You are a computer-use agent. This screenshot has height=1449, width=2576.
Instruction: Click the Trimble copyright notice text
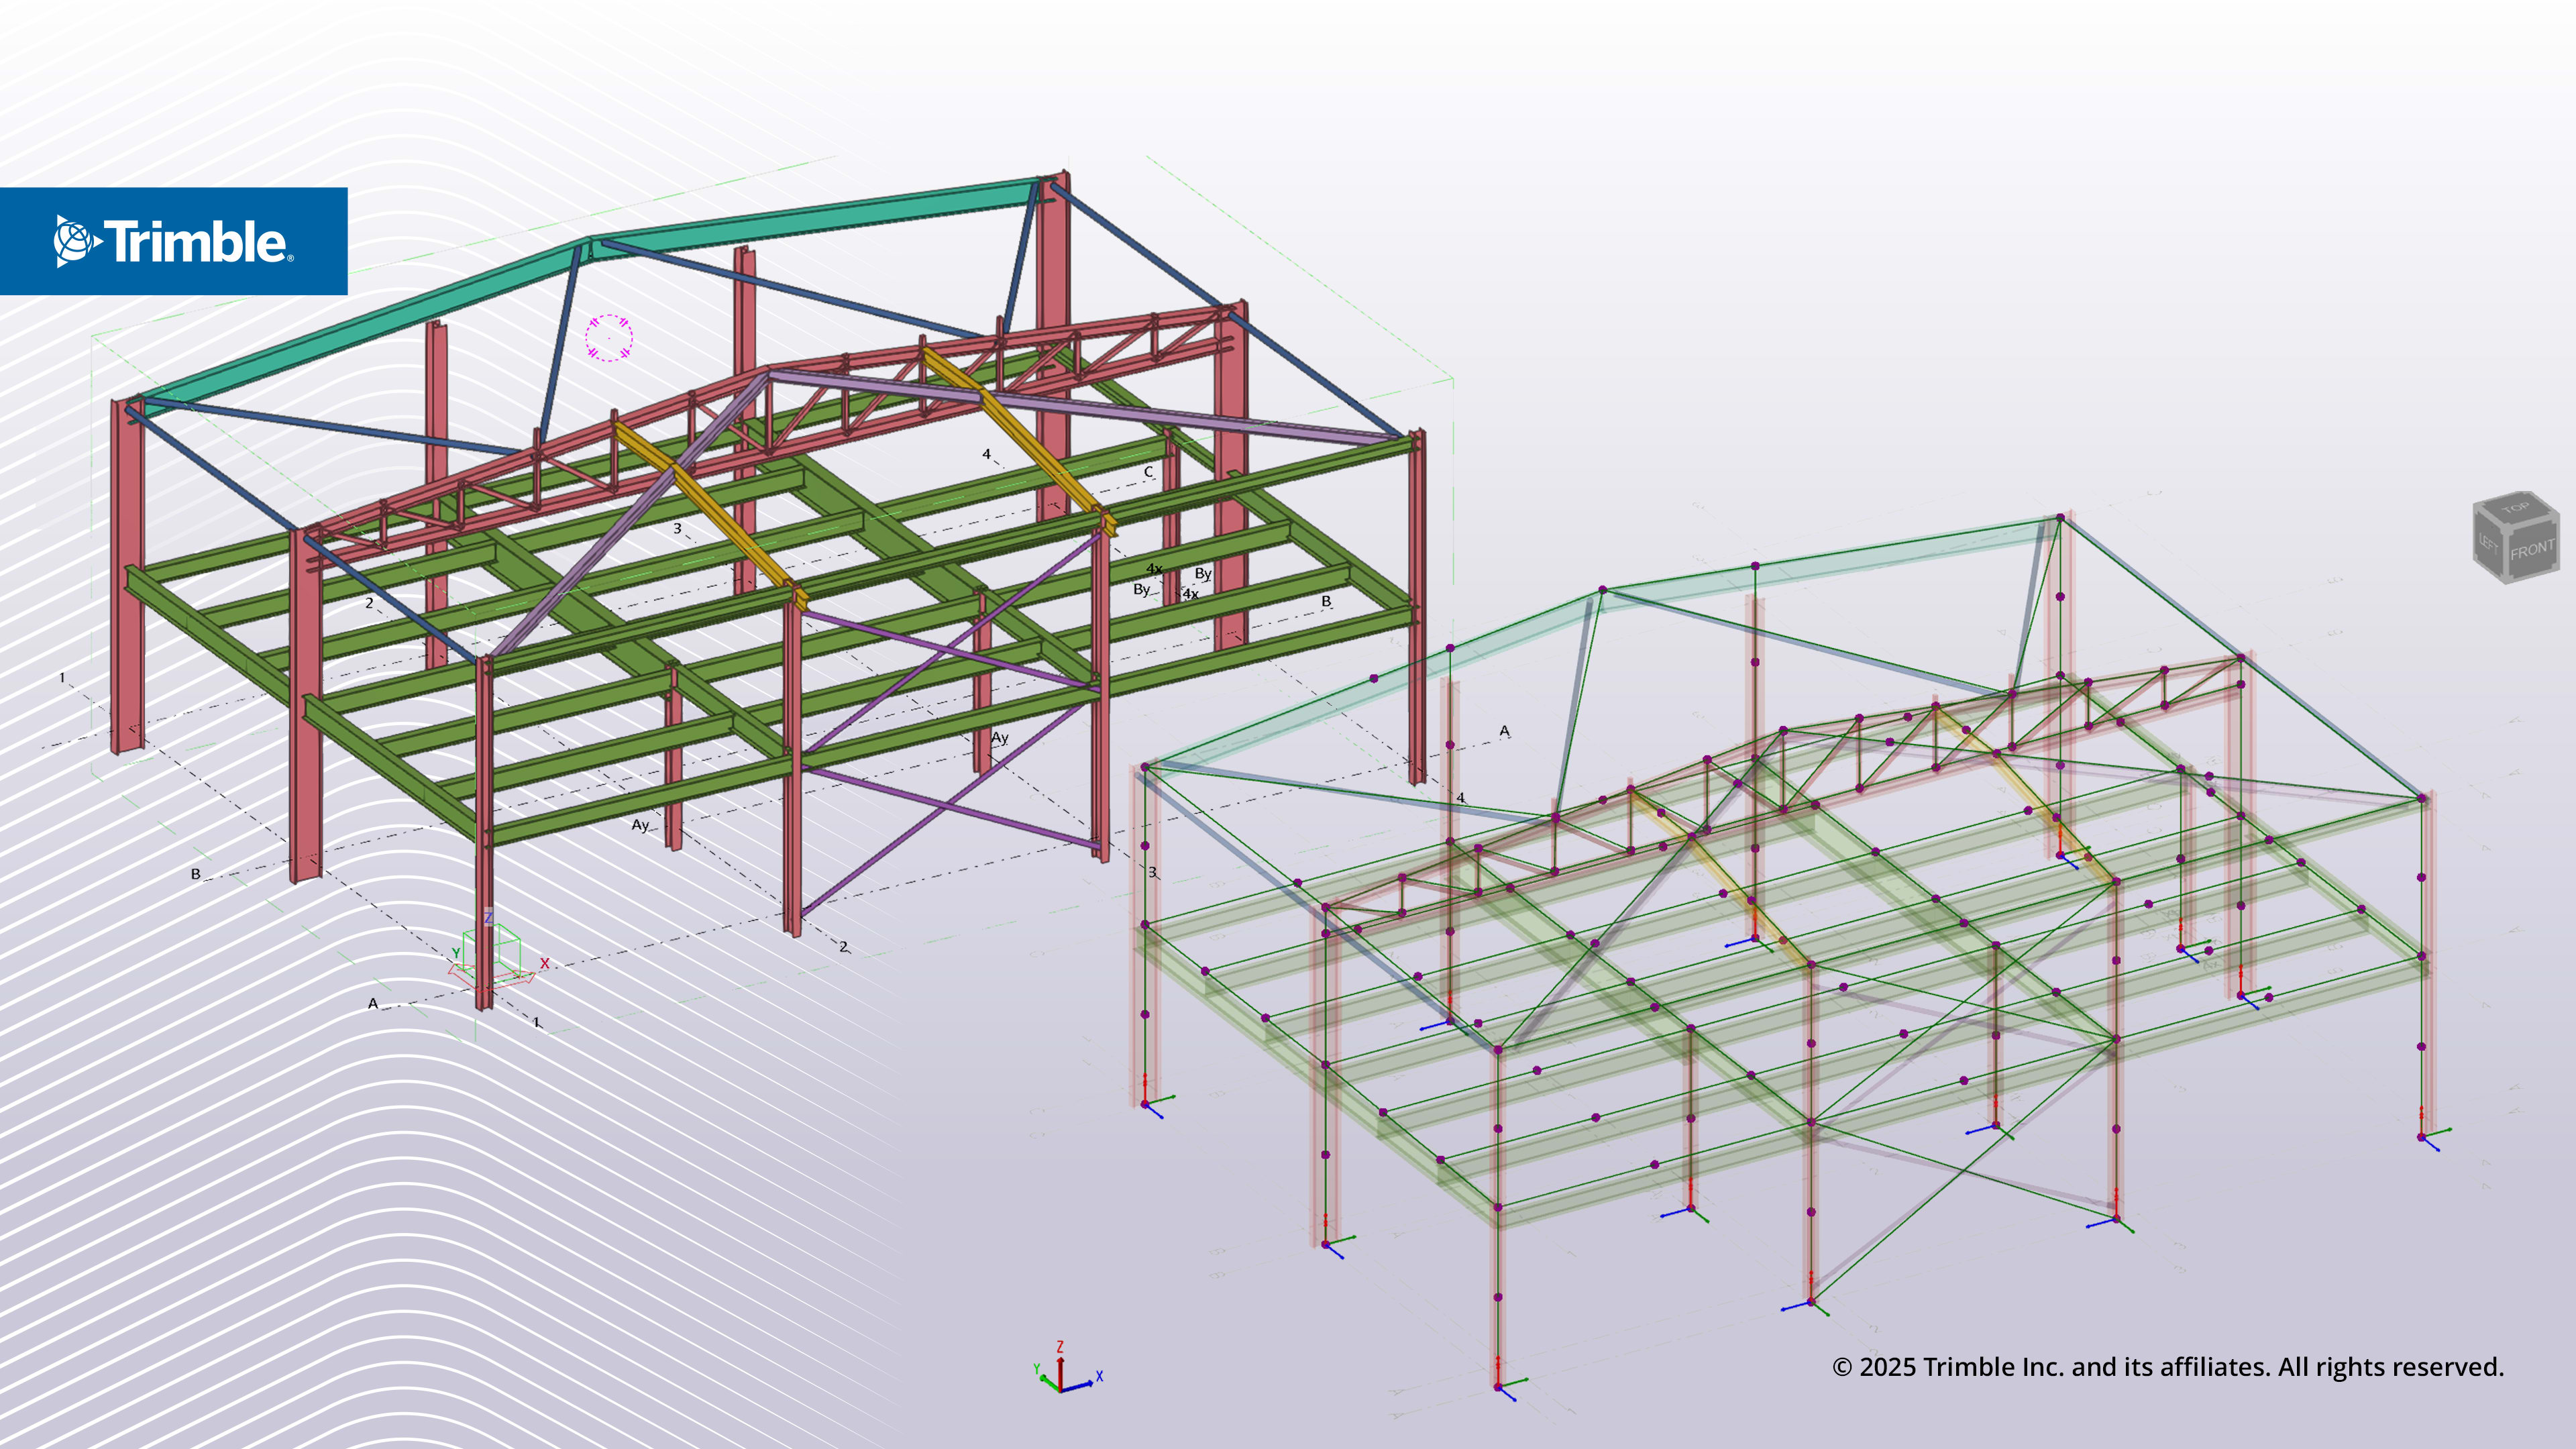[x=2168, y=1367]
